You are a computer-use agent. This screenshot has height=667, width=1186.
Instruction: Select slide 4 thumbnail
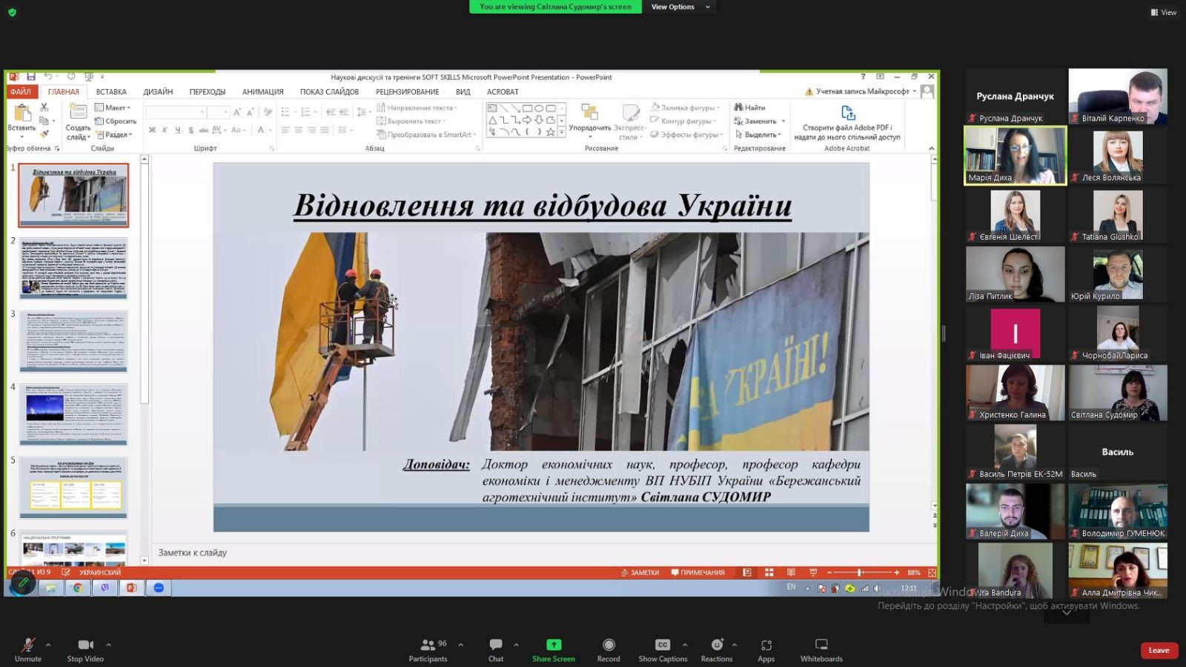tap(73, 414)
